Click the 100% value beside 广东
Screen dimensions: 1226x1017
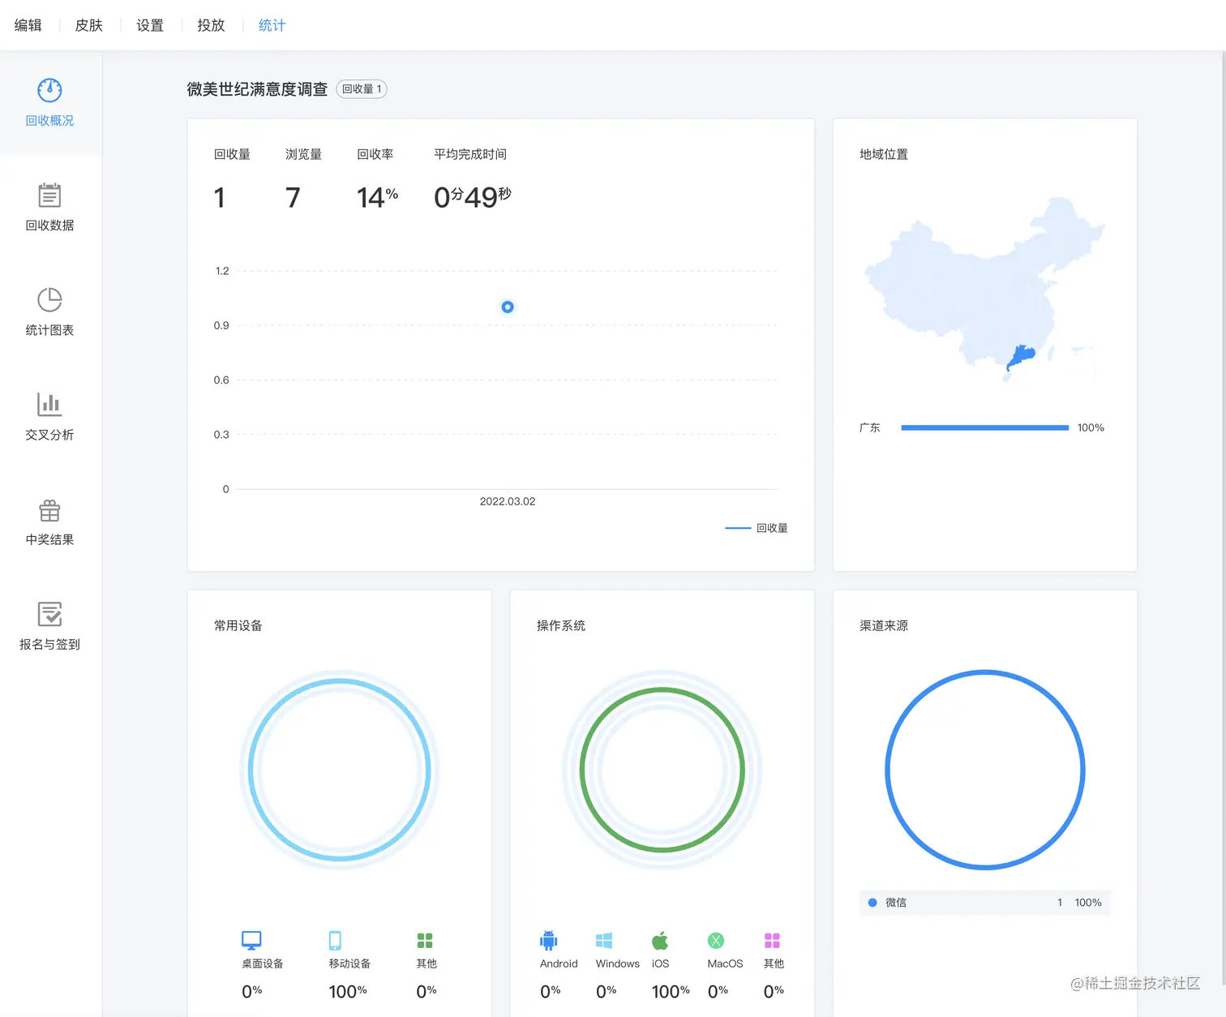point(1091,427)
